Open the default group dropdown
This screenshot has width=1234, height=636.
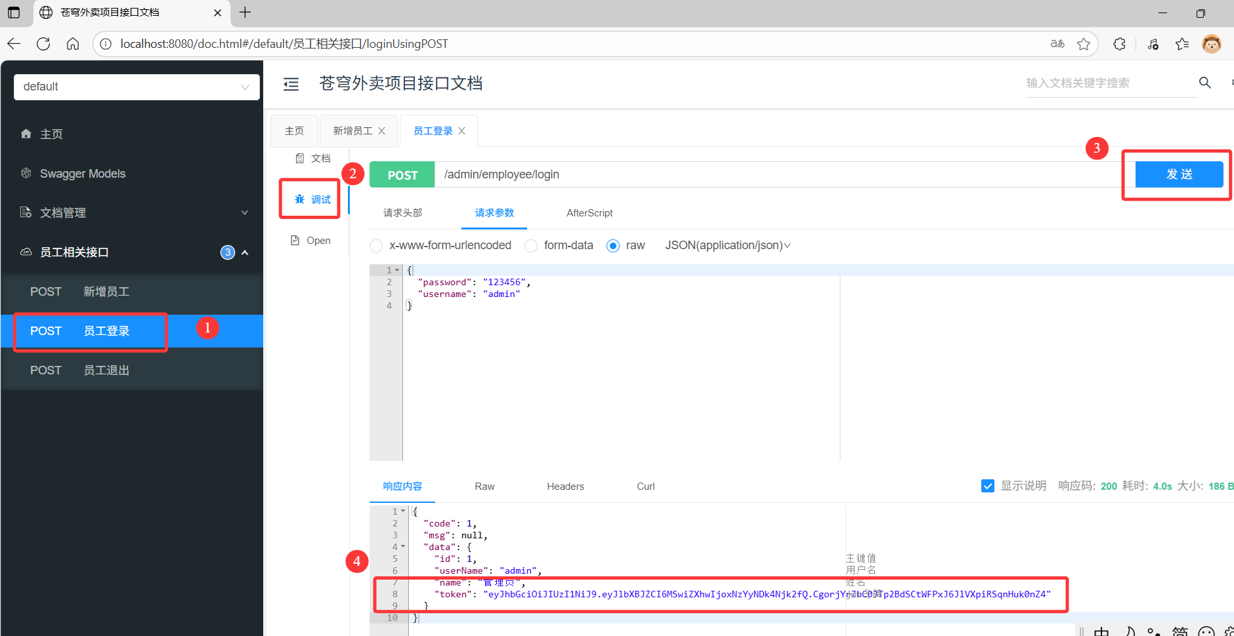(137, 87)
